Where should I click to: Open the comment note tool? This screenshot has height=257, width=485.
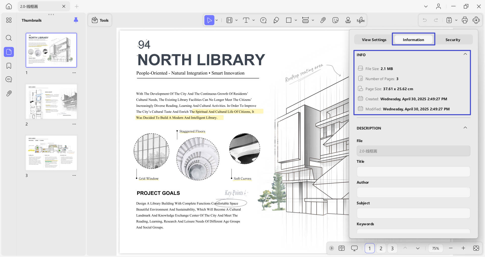pos(263,20)
